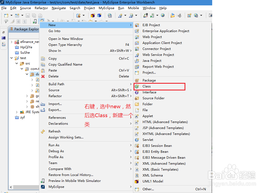Open the Refactor menu in the menu bar
Image resolution: width=271 pixels, height=193 pixels.
41,8
